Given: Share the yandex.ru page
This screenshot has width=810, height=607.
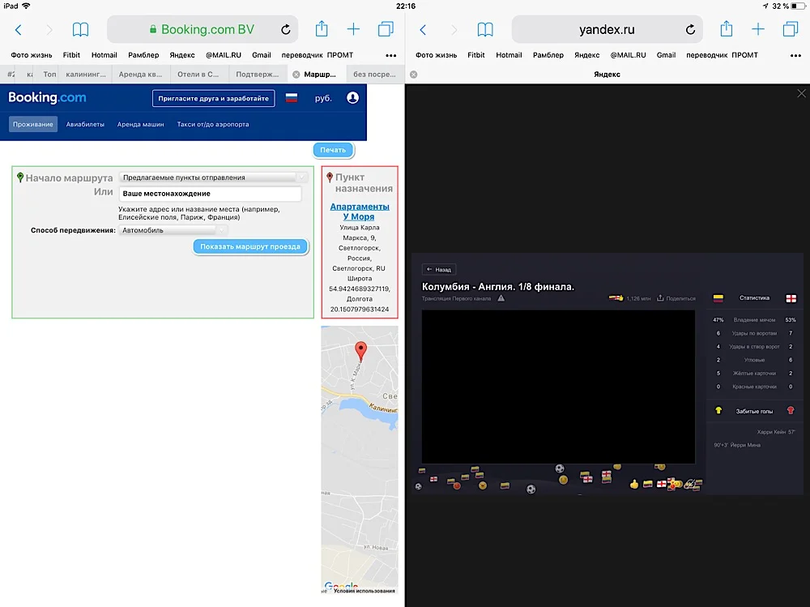Looking at the screenshot, I should click(727, 28).
